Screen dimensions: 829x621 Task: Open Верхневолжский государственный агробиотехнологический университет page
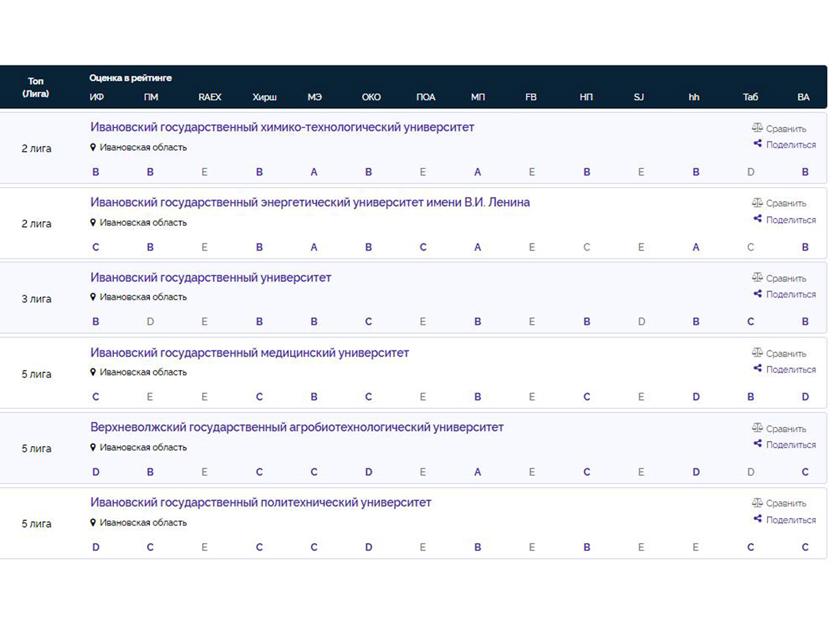coord(297,427)
